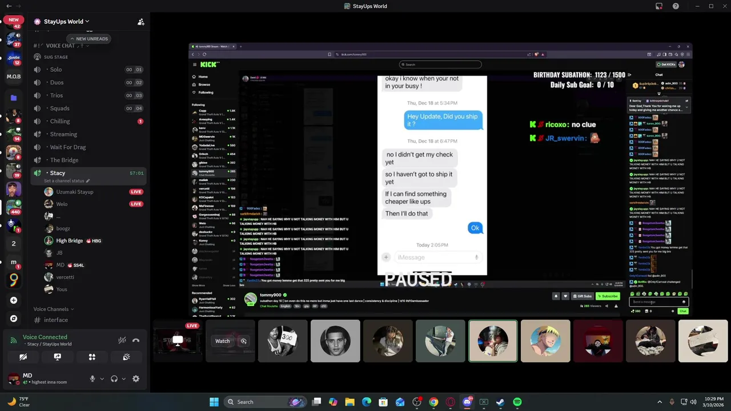Select vercetti in voice list
Screen dimensions: 731x411
point(93,277)
